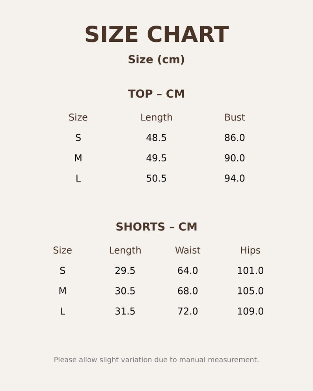The width and height of the screenshot is (313, 391).
Task: Click hips value 101.0
Action: (x=250, y=271)
